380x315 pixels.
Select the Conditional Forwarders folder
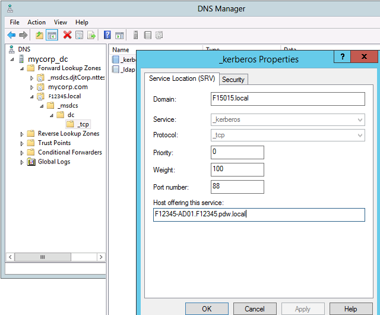(70, 152)
